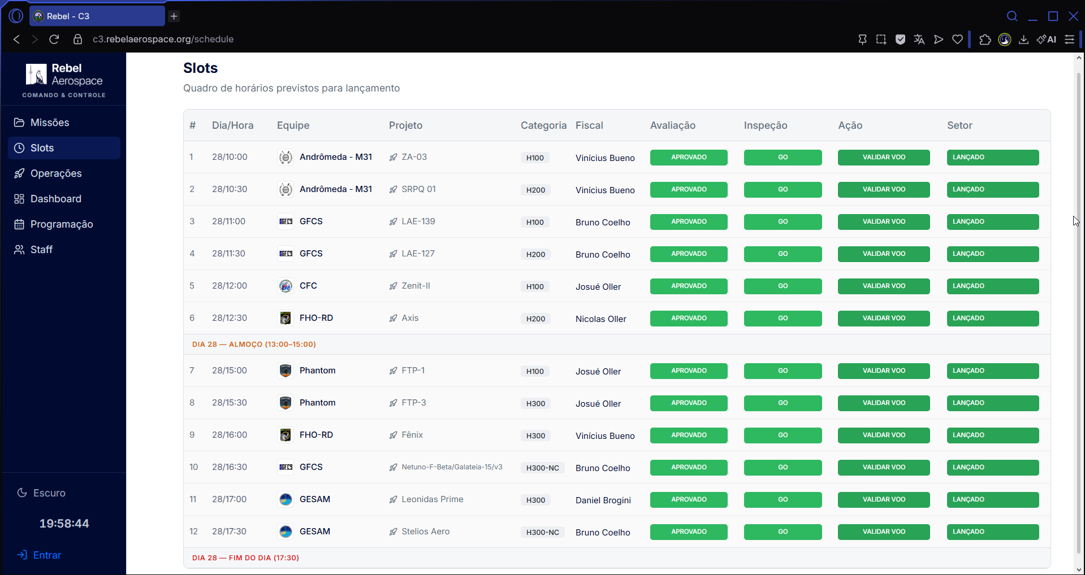Click VALIDAR VOO for Stelios Aero
Image resolution: width=1085 pixels, height=575 pixels.
coord(884,532)
